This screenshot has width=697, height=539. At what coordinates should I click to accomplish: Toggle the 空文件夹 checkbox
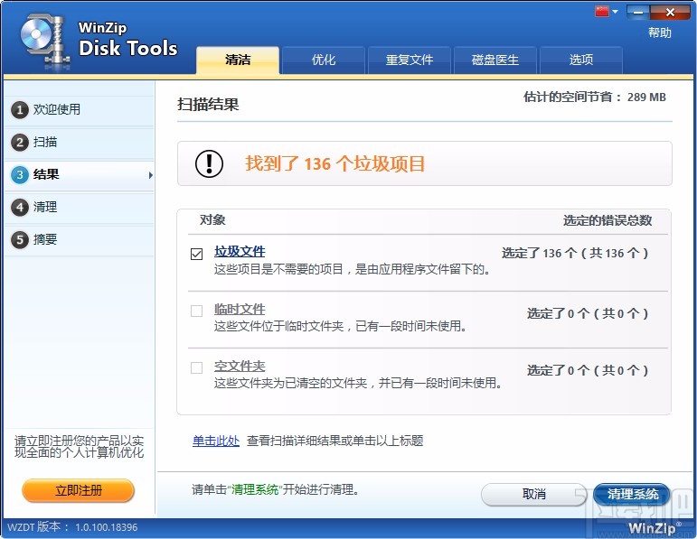tap(196, 367)
